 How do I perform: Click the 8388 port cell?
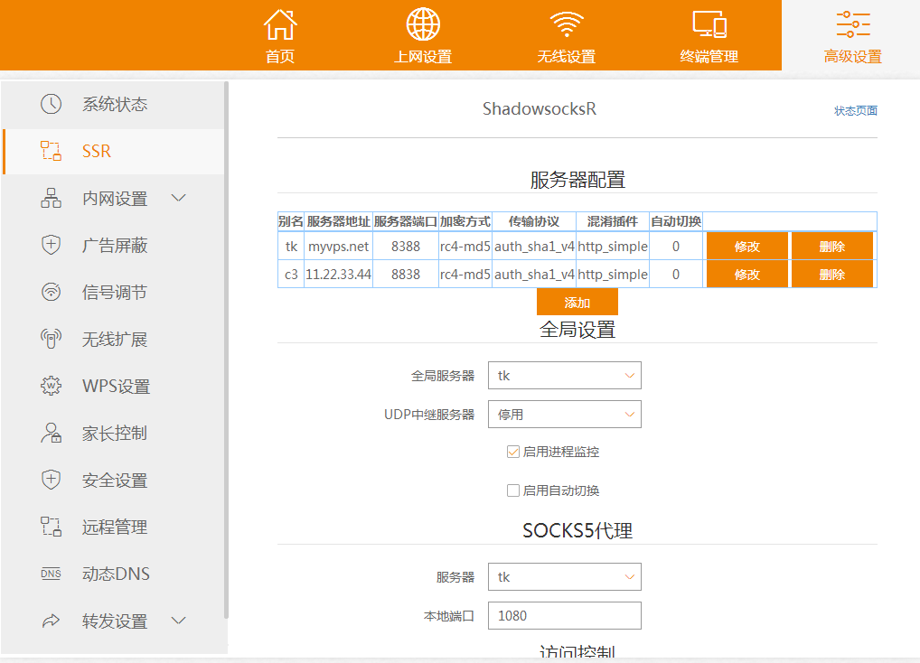point(406,247)
